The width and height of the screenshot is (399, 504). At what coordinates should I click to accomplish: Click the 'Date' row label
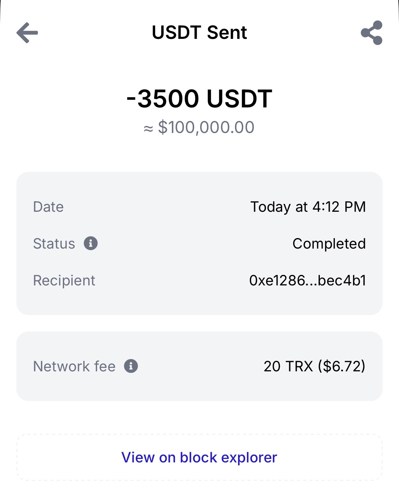[48, 207]
